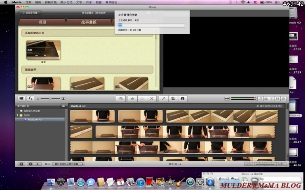Open the Help menu in menu bar
The image size is (305, 190).
coord(111,2)
